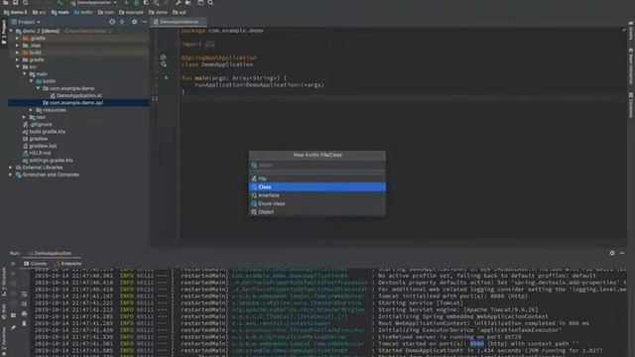635x357 pixels.
Task: Open Run panel settings gear
Action: coord(612,253)
